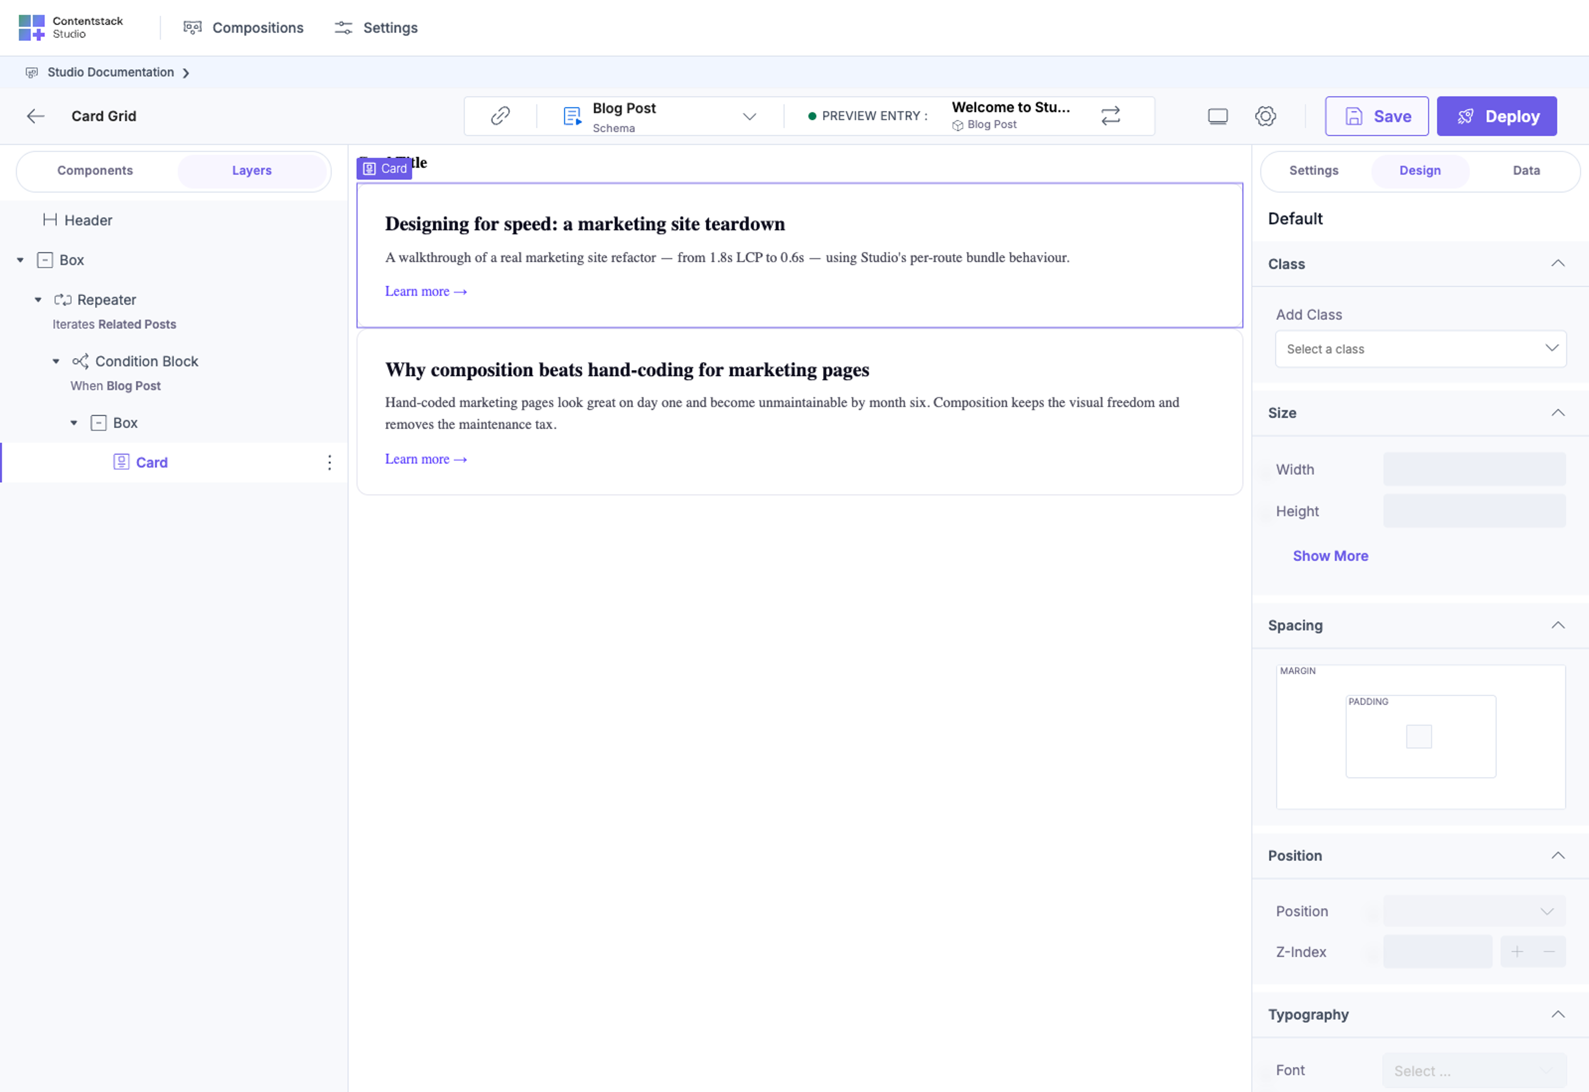The width and height of the screenshot is (1589, 1092).
Task: Toggle the desktop viewport icon
Action: pyautogui.click(x=1217, y=116)
